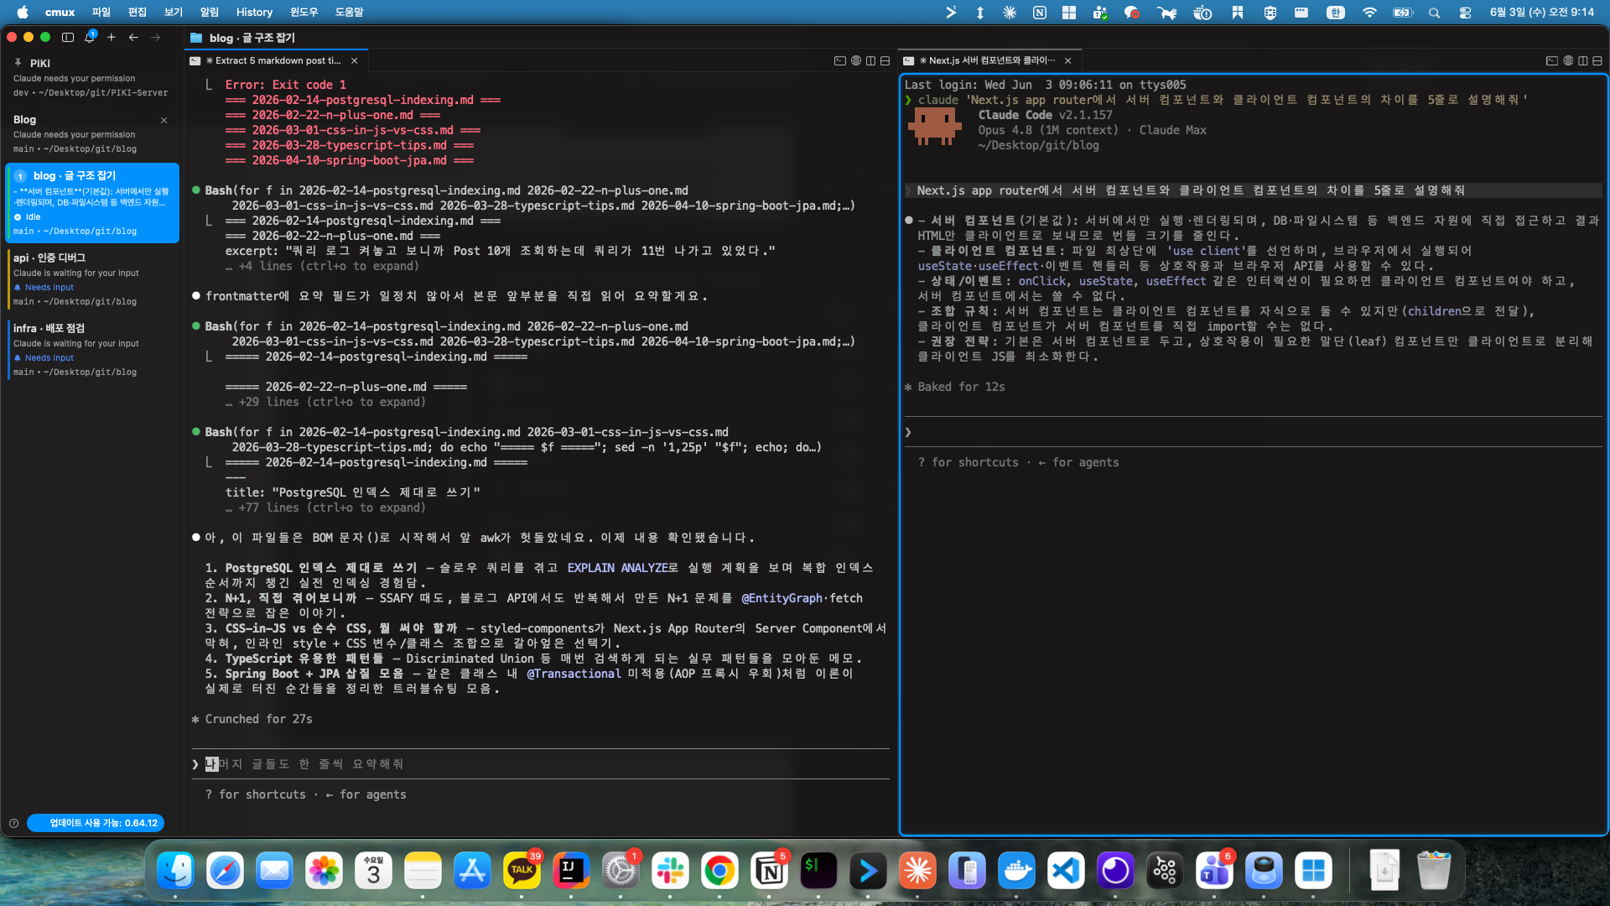Split right pane horizontally icon

pos(1597,60)
